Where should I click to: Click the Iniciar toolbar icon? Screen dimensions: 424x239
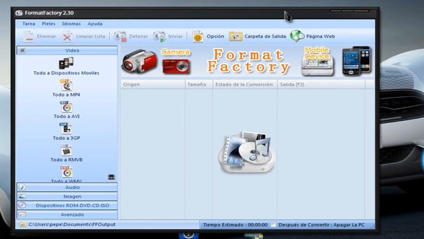point(160,37)
